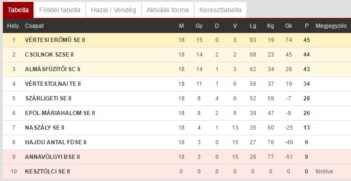Click the P points column header
351x181 pixels.
tap(307, 26)
